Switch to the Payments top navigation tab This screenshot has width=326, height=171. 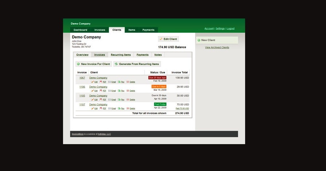tap(148, 30)
